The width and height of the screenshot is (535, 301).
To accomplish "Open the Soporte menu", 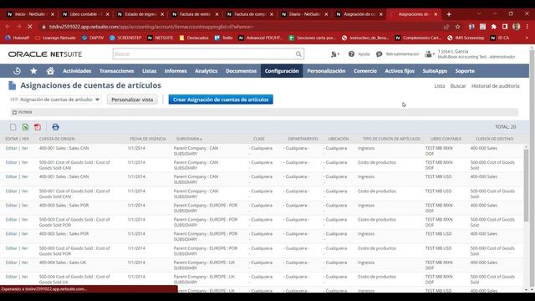I will pos(465,71).
